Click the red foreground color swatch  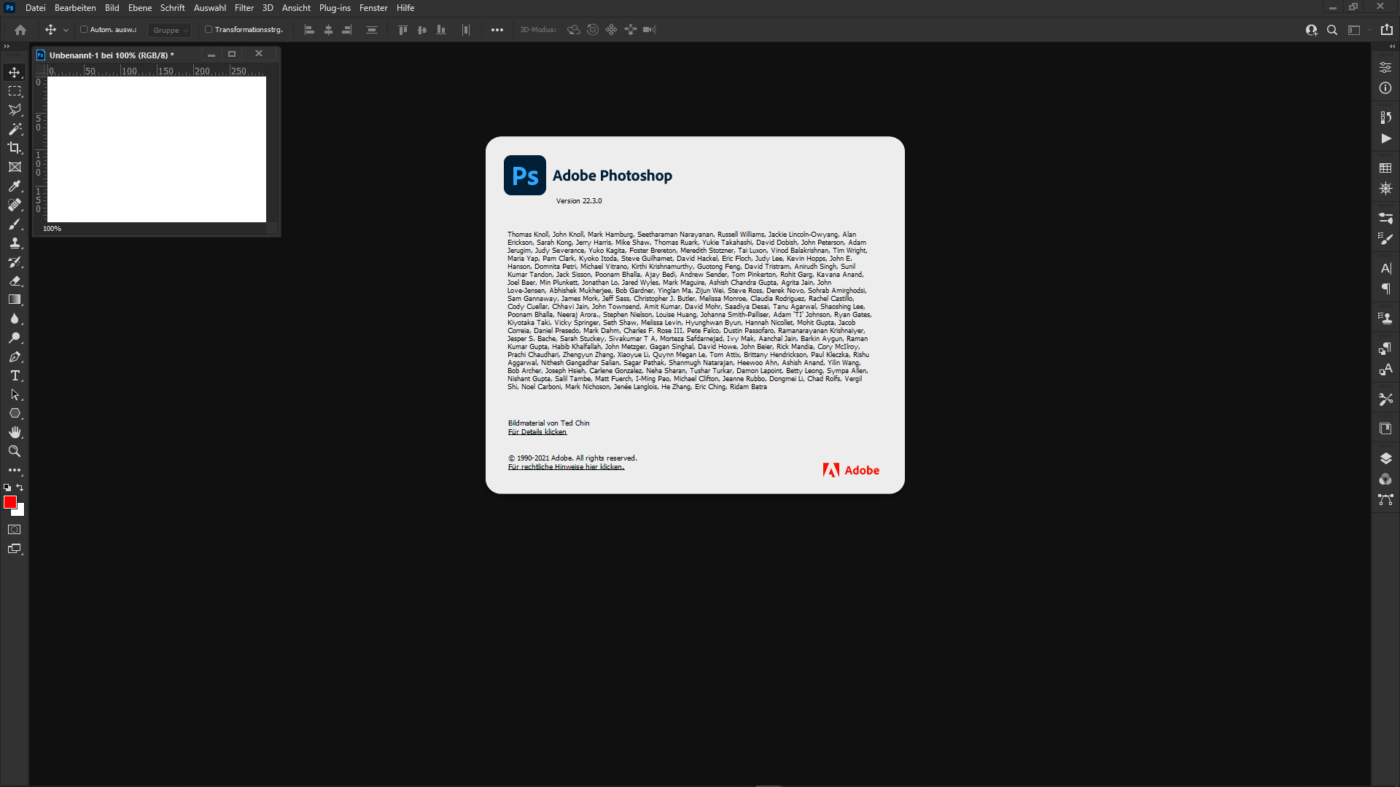point(9,502)
